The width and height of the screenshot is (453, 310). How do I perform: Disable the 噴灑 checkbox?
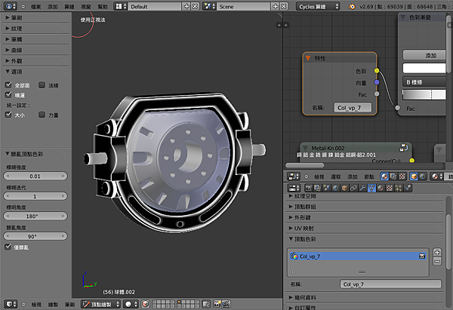coord(8,96)
